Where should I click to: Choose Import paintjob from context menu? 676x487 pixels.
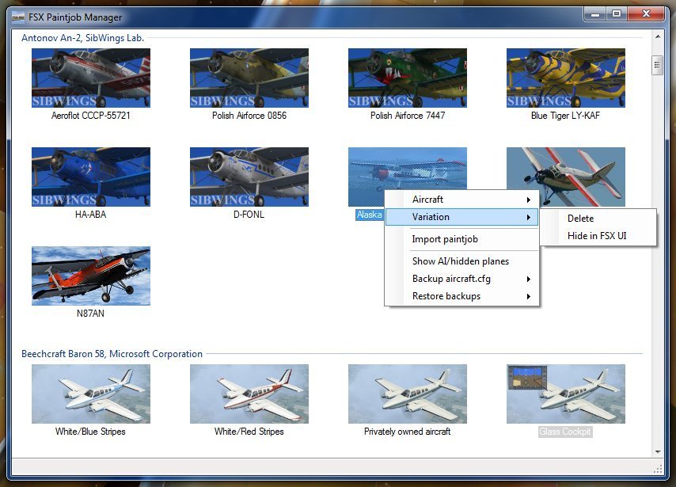461,239
